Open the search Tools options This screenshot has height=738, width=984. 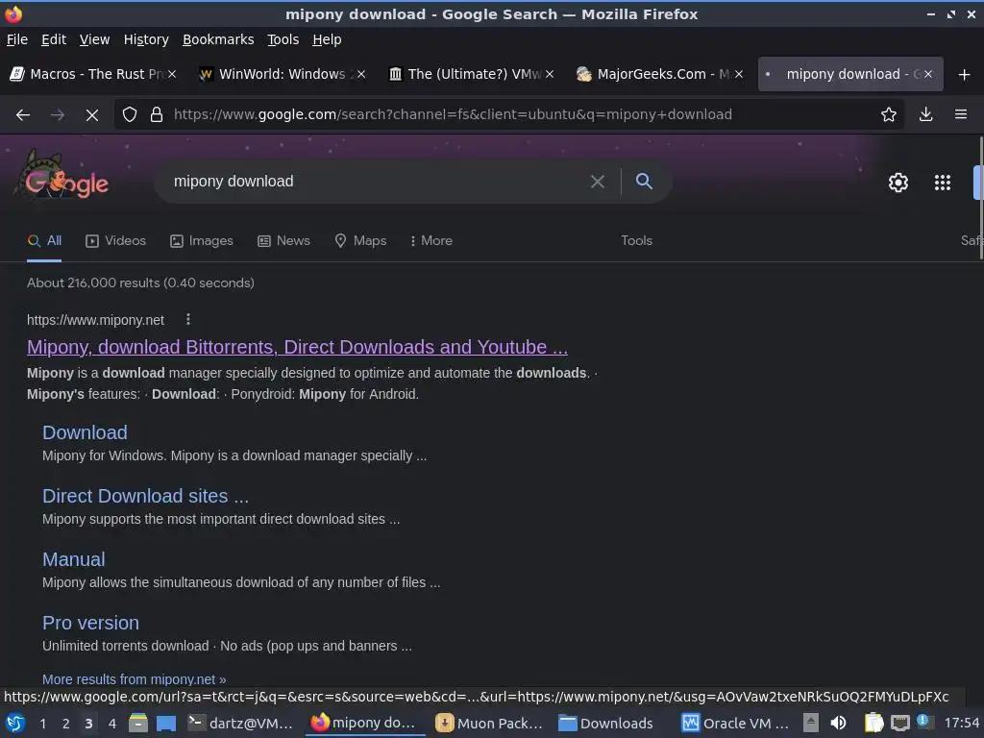click(x=636, y=241)
